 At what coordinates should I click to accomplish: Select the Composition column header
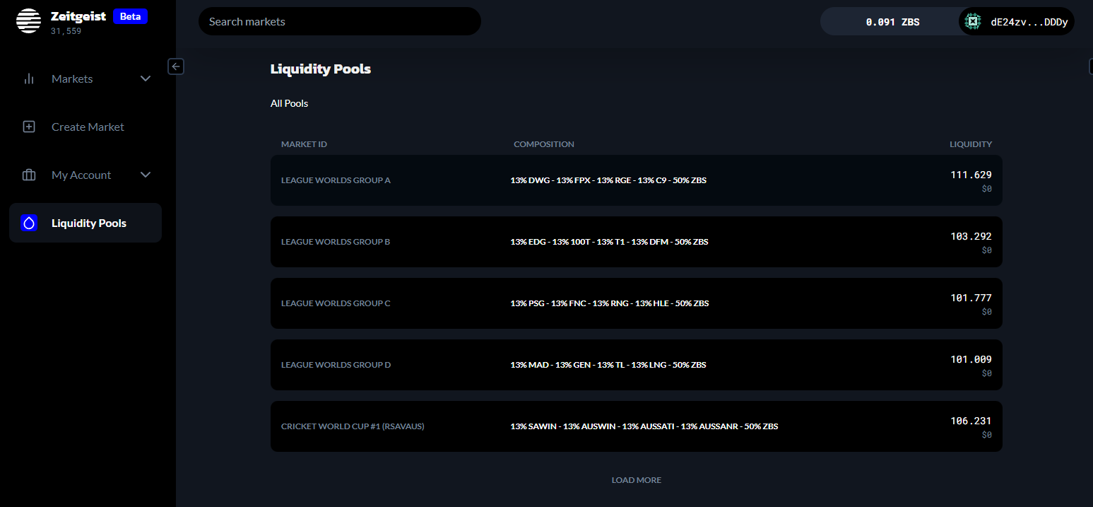[544, 144]
